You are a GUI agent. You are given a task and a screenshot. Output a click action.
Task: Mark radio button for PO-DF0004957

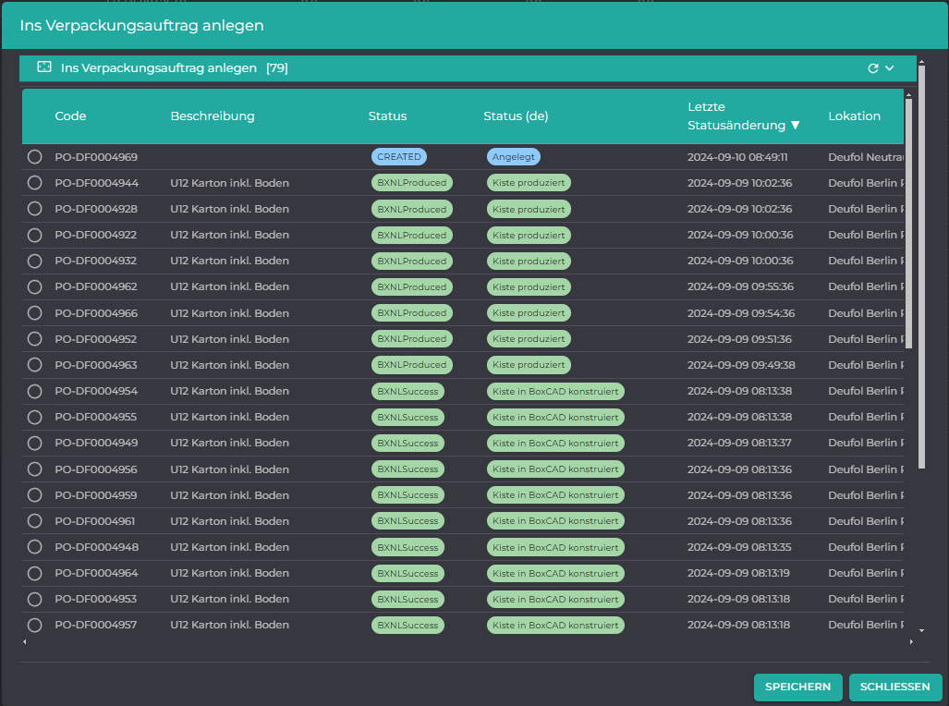click(34, 625)
